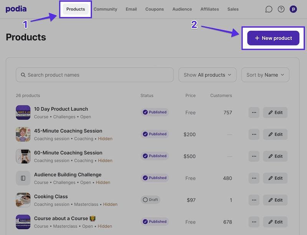
Task: Switch to the Community tab
Action: [106, 9]
